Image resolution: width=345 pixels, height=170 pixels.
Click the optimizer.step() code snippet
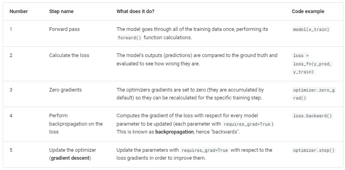click(x=314, y=151)
